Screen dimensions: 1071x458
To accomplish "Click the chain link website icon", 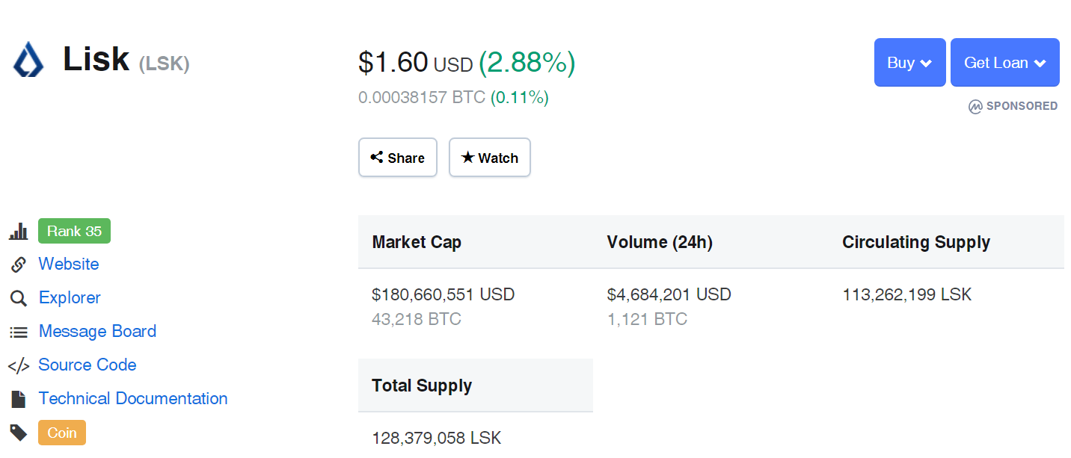I will 19,264.
